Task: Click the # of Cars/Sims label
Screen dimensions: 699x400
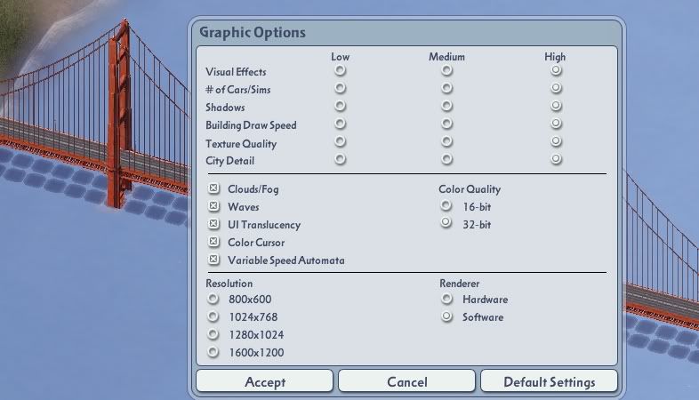Action: pyautogui.click(x=238, y=90)
